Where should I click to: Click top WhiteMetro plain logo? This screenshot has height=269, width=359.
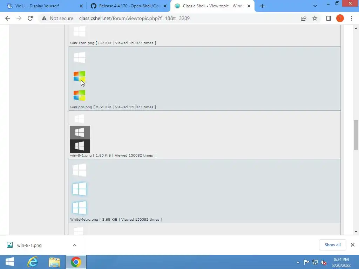[x=79, y=170]
